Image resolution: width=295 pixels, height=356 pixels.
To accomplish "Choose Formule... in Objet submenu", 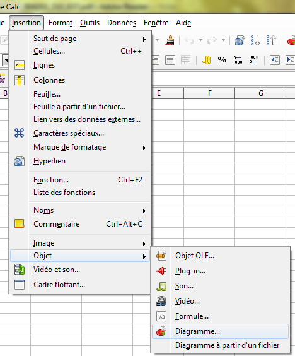I will pyautogui.click(x=220, y=316).
